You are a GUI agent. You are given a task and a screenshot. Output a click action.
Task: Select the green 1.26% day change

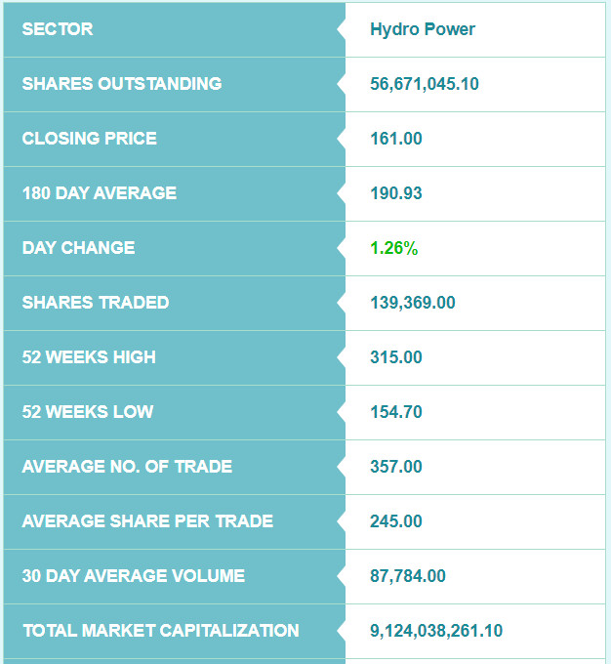(393, 248)
